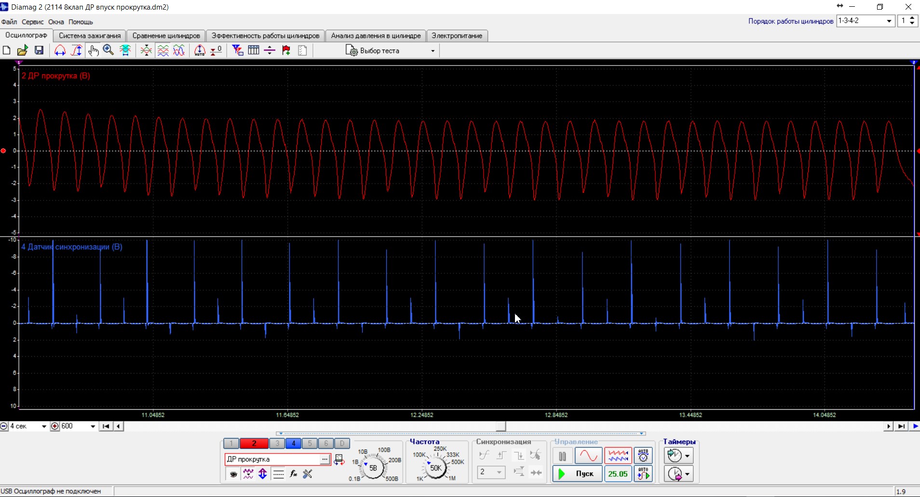Click the frequency knob showing 50K
Image resolution: width=920 pixels, height=497 pixels.
435,468
